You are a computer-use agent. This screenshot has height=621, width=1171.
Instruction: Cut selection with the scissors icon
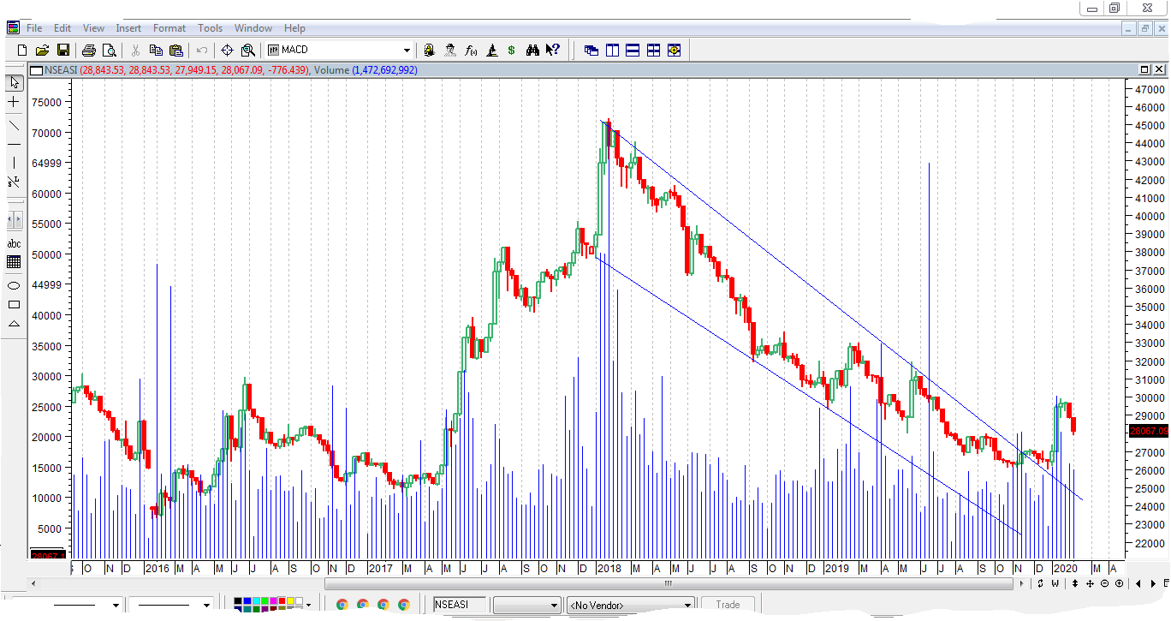(x=135, y=51)
